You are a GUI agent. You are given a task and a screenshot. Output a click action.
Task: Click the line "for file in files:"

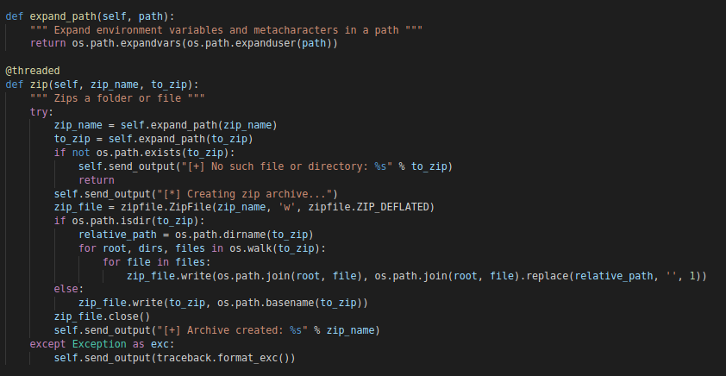click(157, 261)
